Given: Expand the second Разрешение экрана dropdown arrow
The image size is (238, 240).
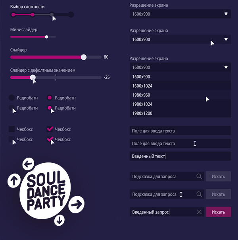Looking at the screenshot, I should [x=226, y=39].
